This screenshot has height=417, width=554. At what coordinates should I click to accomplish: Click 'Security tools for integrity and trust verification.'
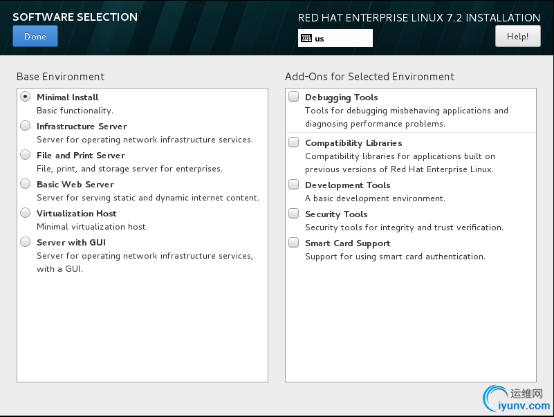404,228
